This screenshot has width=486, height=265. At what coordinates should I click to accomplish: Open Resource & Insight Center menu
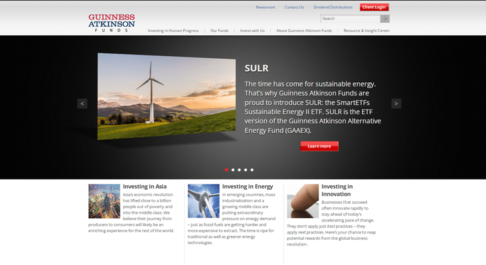pos(366,30)
